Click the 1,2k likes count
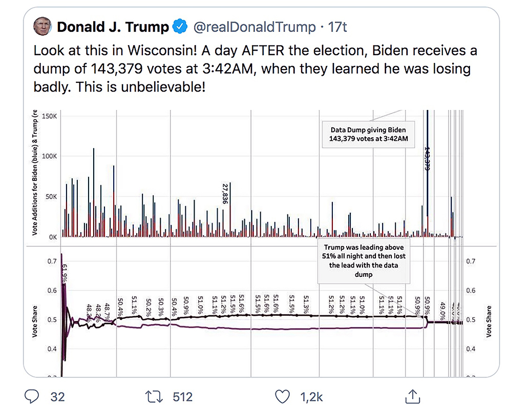The image size is (508, 412). coord(312,397)
